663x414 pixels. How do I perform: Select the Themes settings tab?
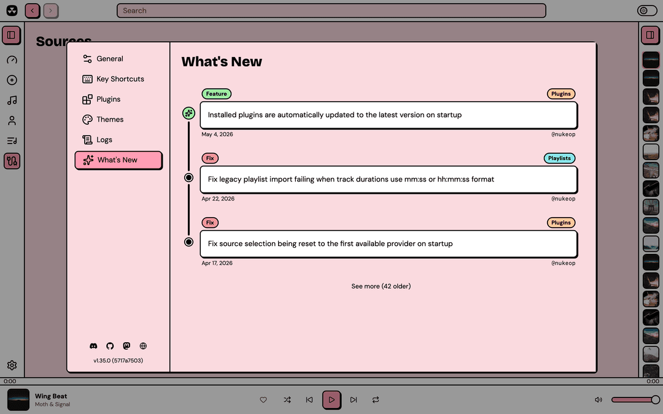(x=118, y=120)
